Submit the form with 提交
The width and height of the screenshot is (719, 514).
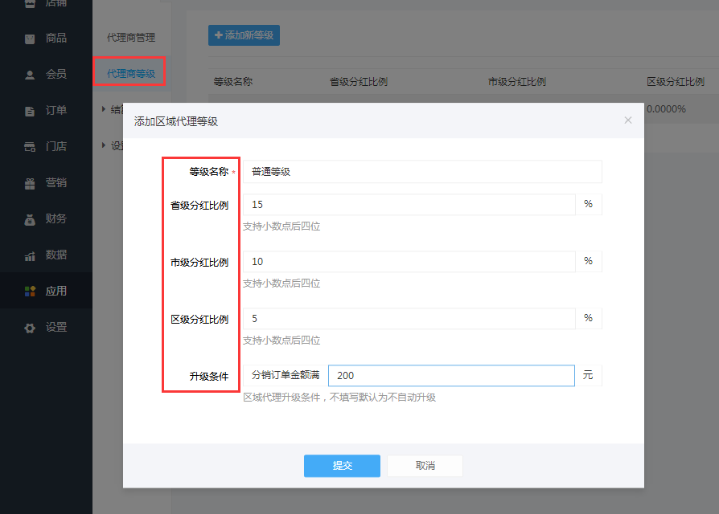coord(342,466)
